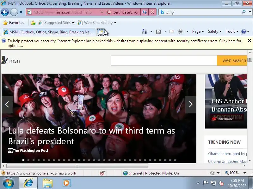Click the security information bar message
Image resolution: width=253 pixels, height=189 pixels.
[124, 43]
